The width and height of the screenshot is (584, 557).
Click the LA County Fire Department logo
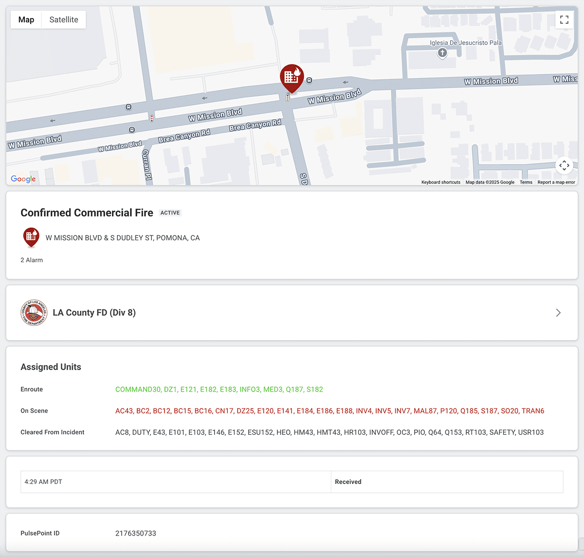[x=34, y=313]
